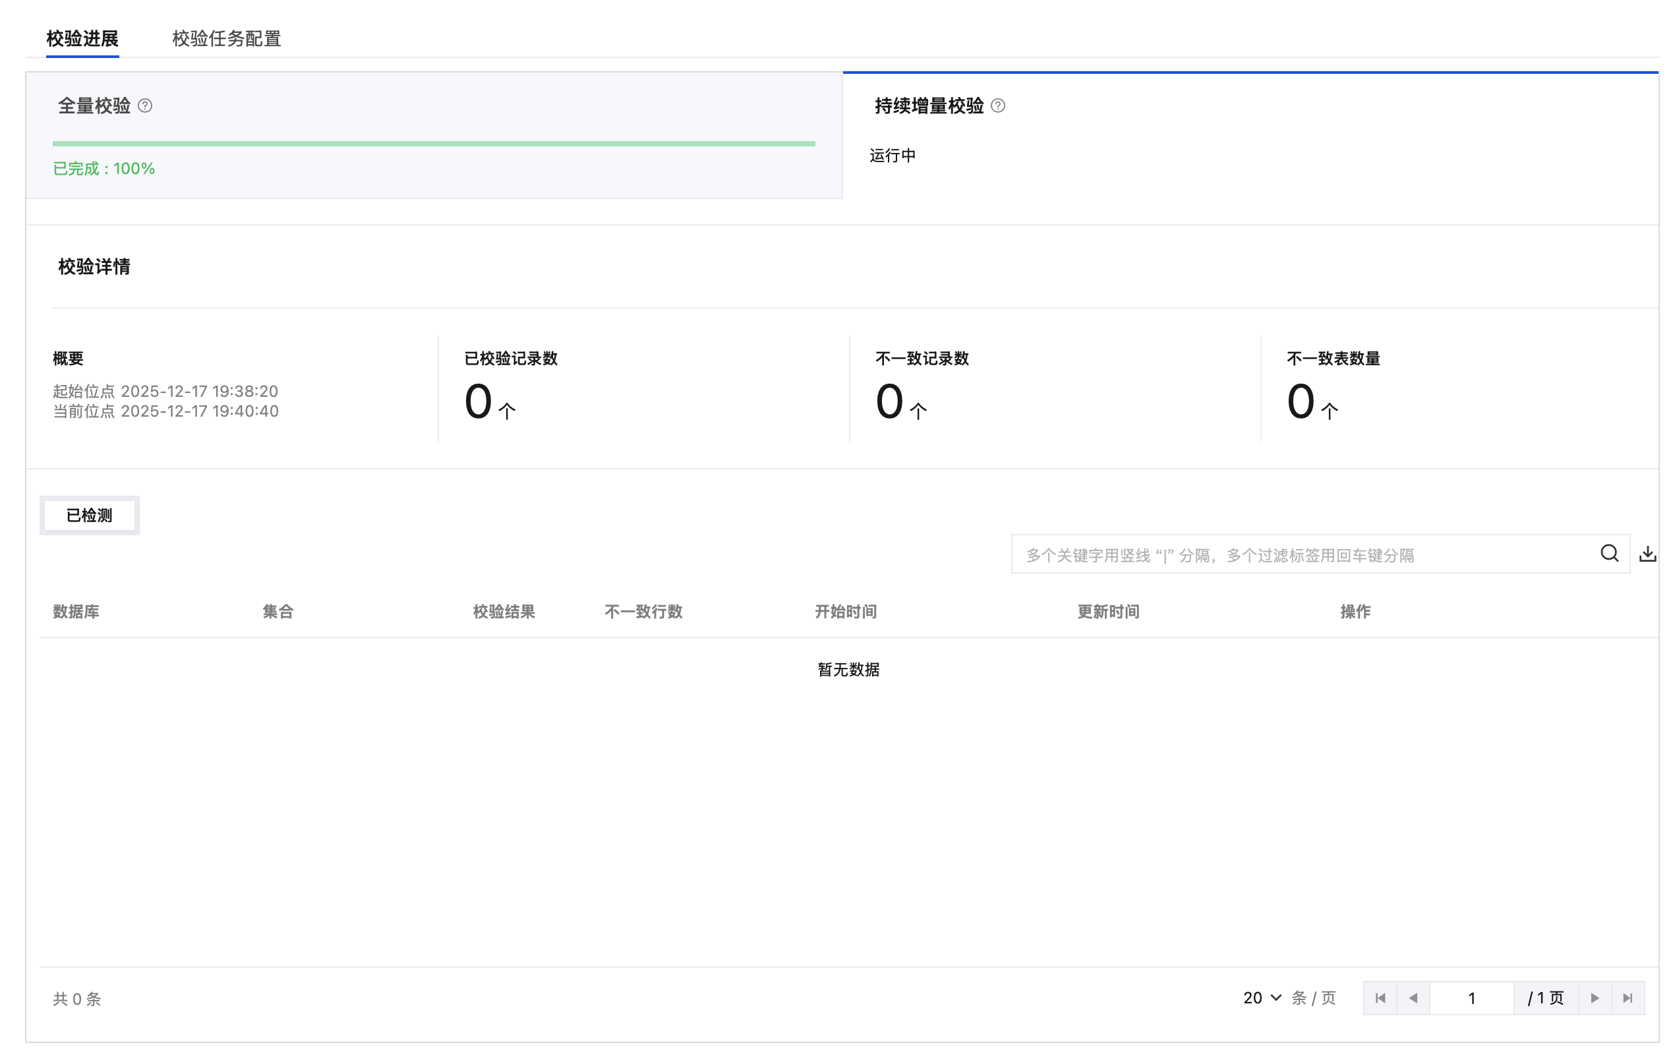Select the 全量校验 panel card

434,136
